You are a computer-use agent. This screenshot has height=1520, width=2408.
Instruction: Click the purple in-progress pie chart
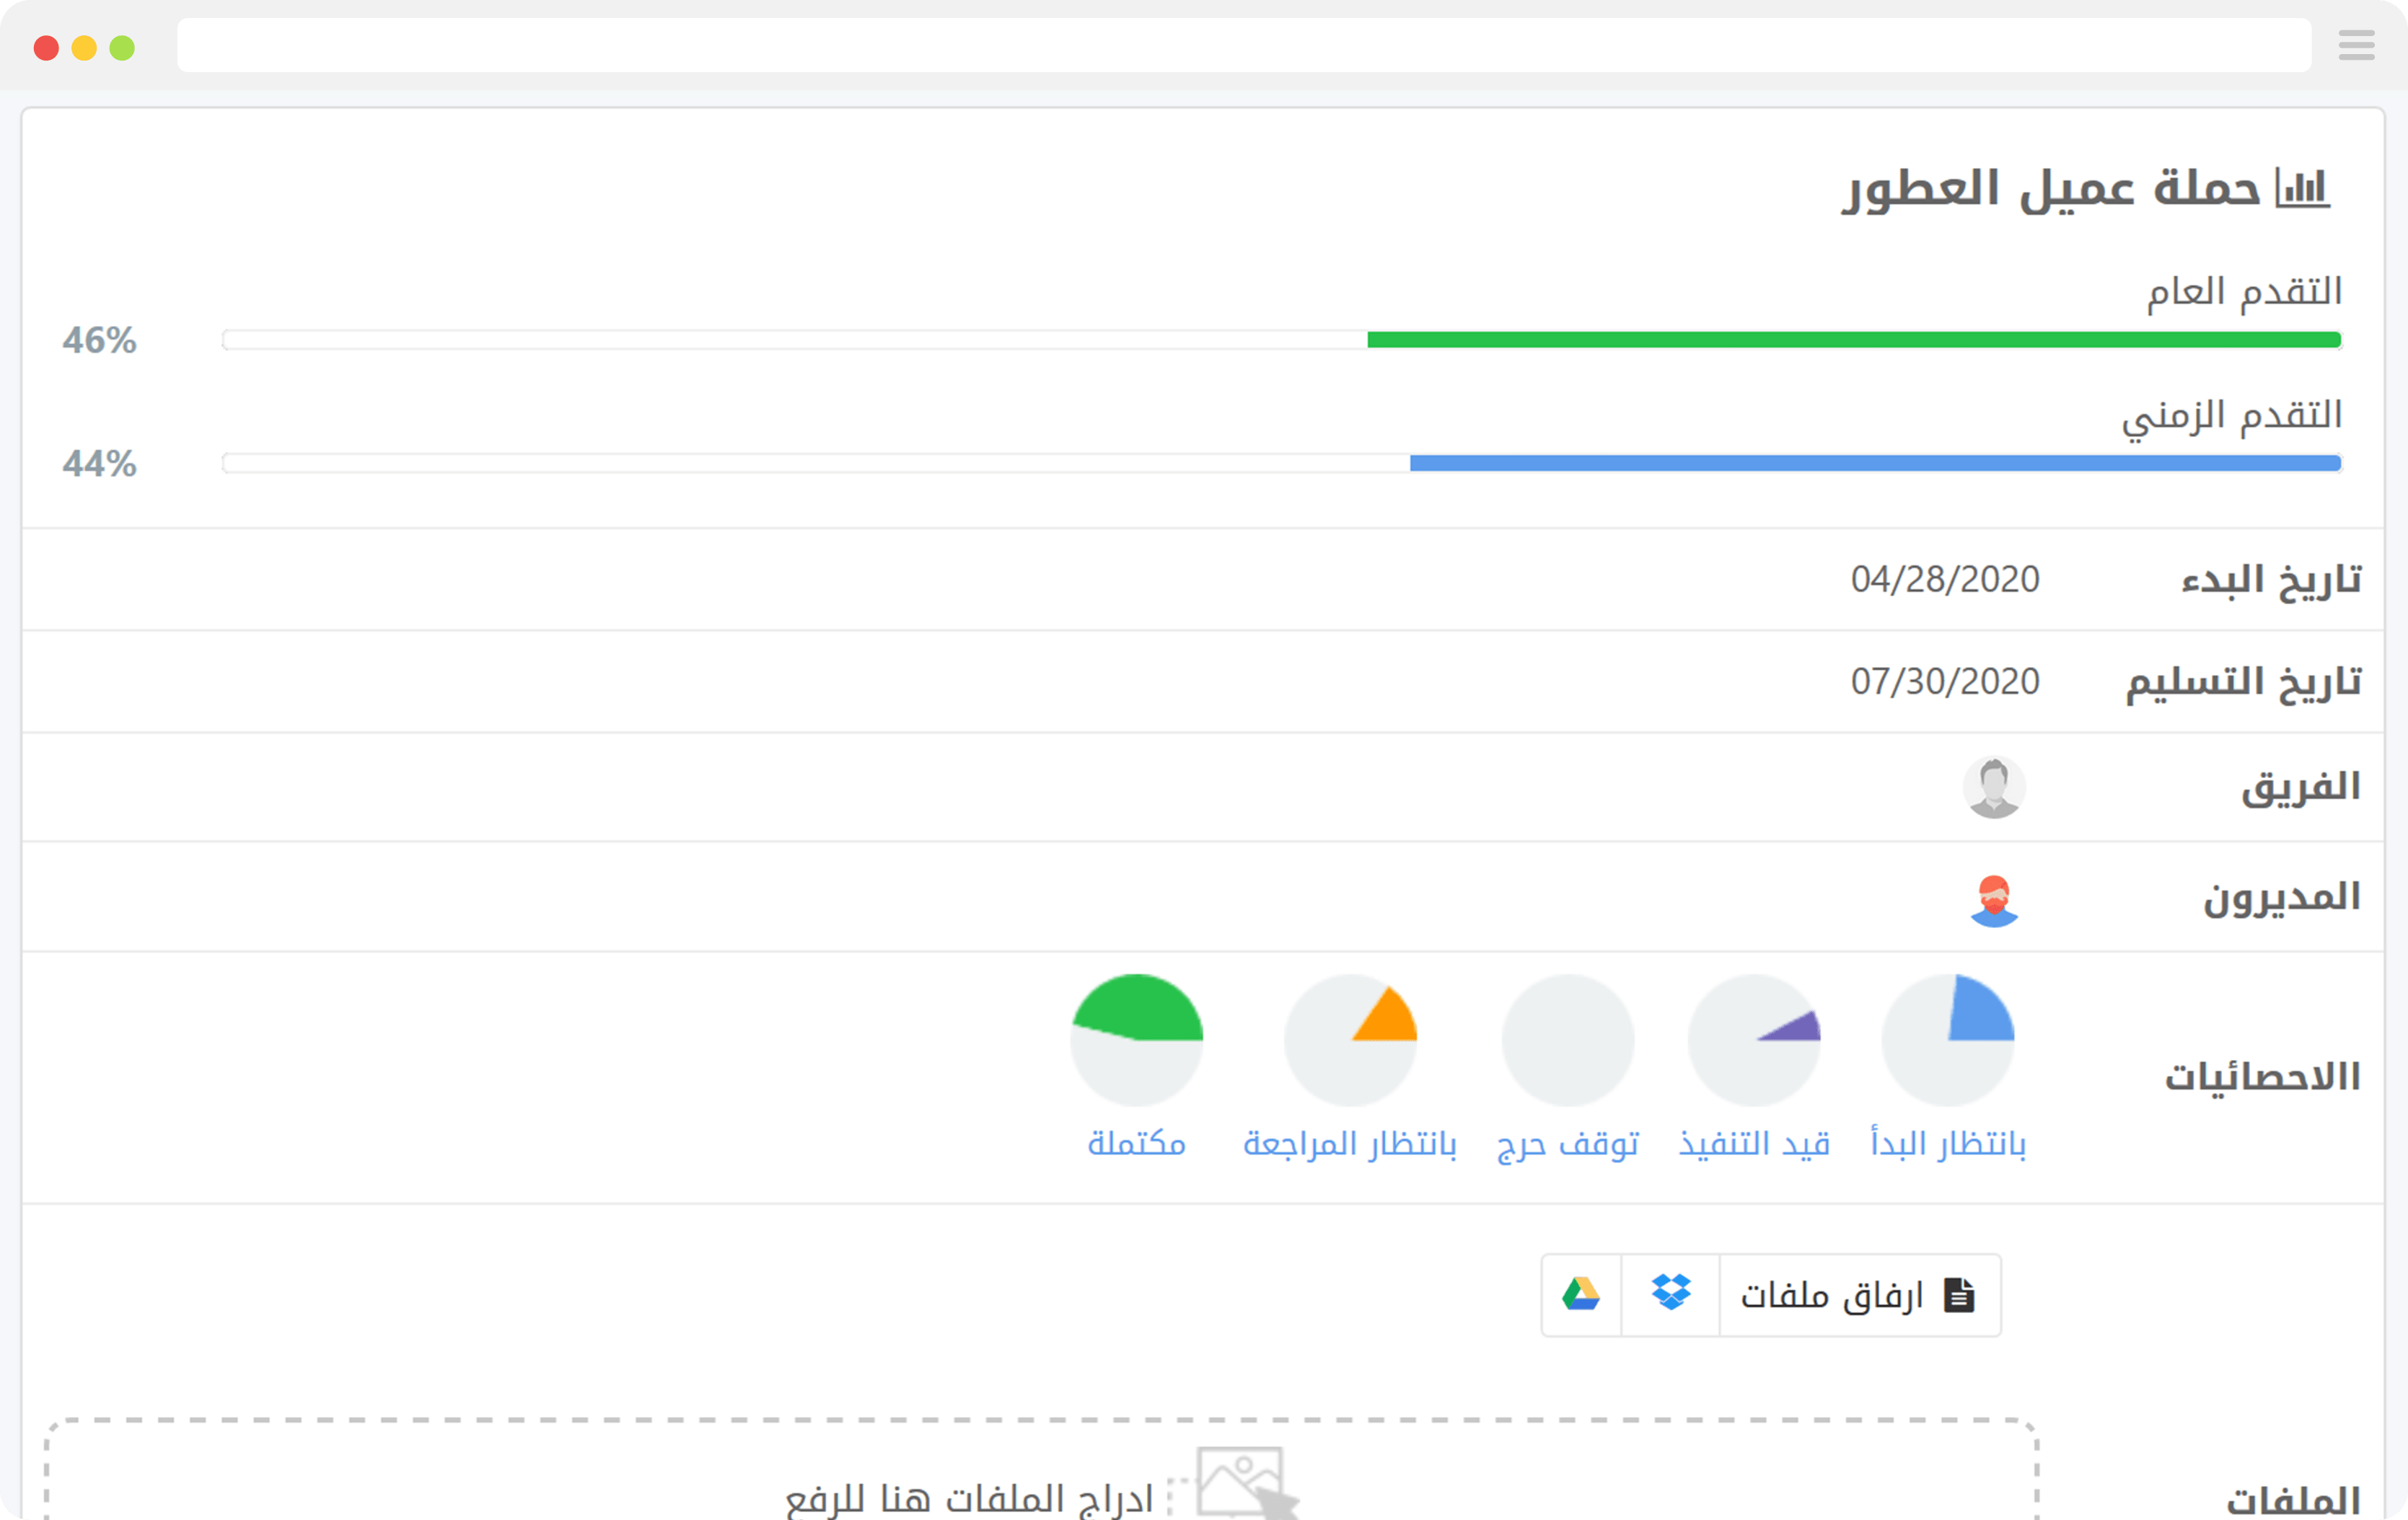click(1754, 1039)
